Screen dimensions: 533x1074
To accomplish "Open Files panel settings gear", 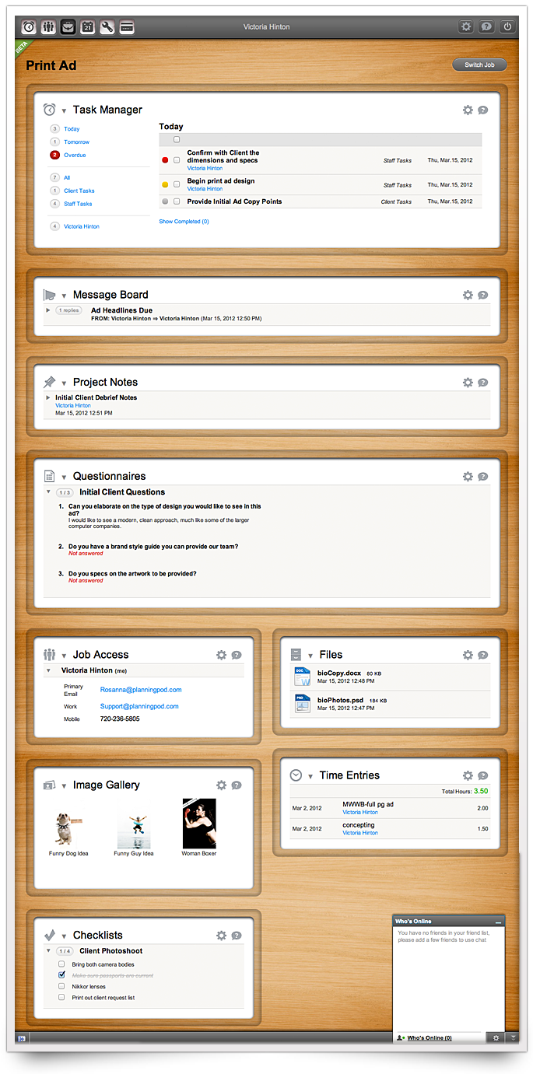I will 468,656.
